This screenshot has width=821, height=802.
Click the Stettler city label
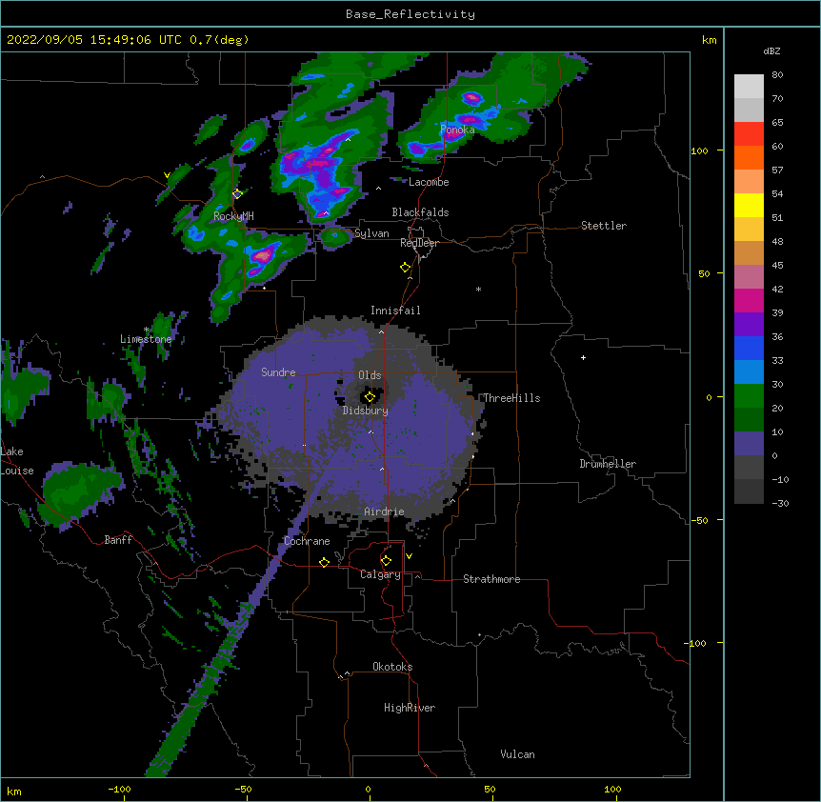pos(604,226)
